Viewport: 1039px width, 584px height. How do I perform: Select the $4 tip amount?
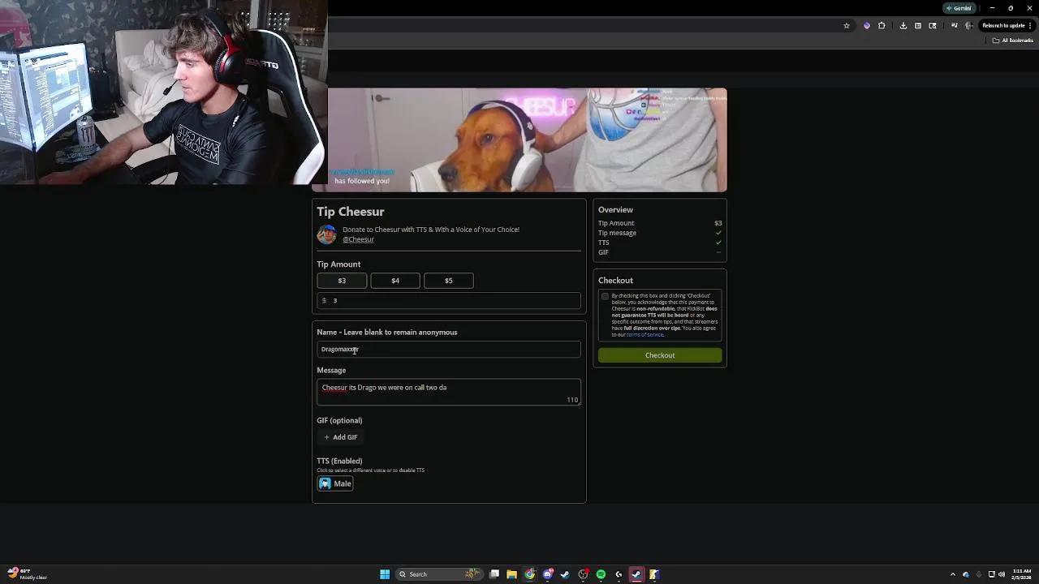395,281
